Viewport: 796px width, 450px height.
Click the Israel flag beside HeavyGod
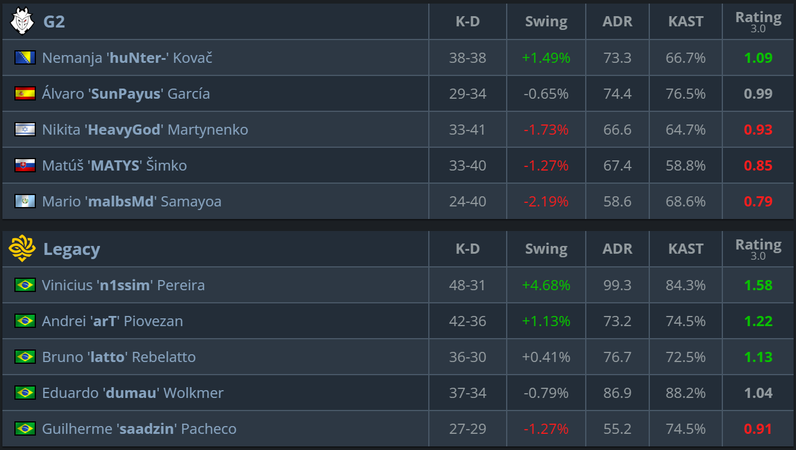[x=25, y=129]
